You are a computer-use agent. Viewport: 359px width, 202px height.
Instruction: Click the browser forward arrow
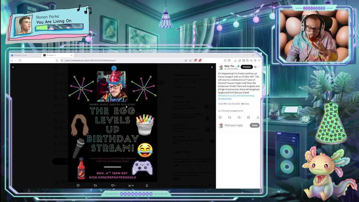16,60
